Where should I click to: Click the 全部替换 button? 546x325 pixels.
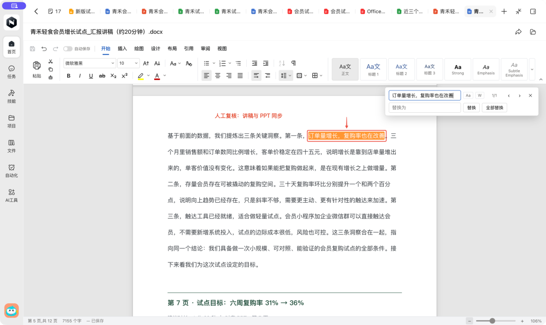click(x=494, y=108)
